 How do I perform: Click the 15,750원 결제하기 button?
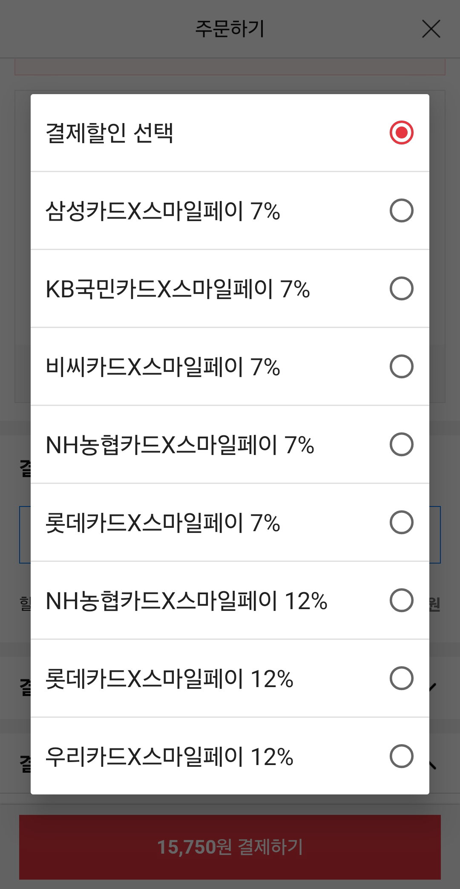click(230, 847)
